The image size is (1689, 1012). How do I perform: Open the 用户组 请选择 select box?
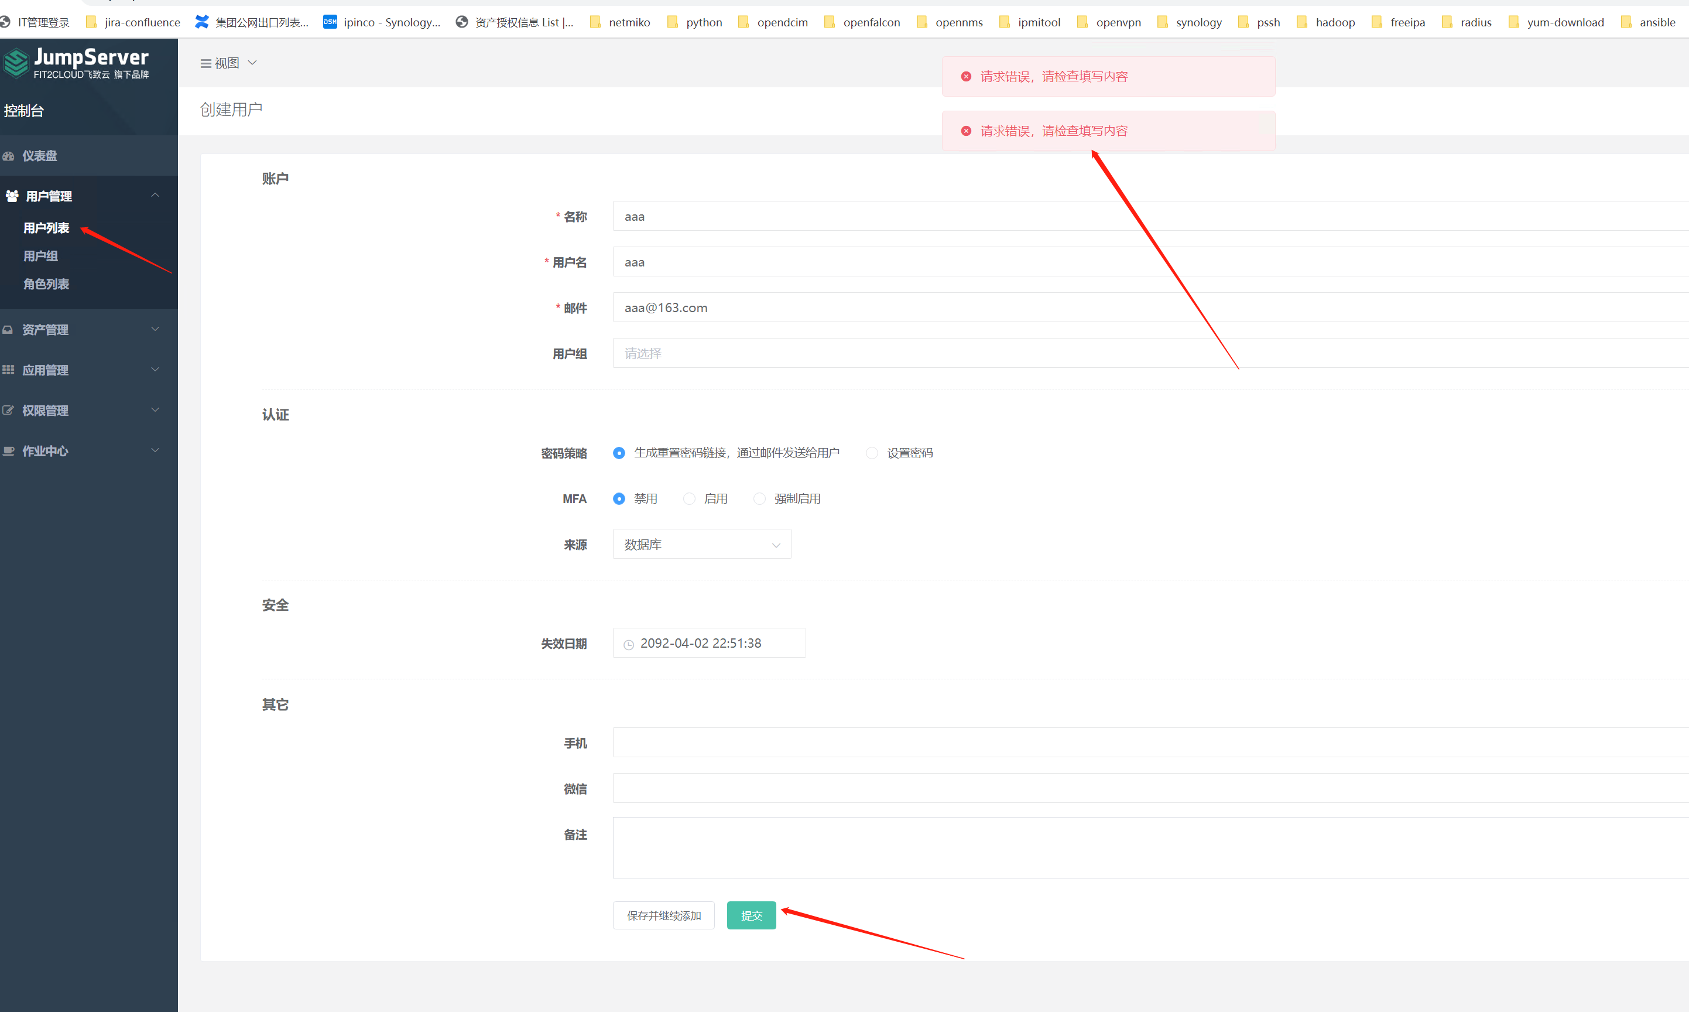click(1150, 353)
